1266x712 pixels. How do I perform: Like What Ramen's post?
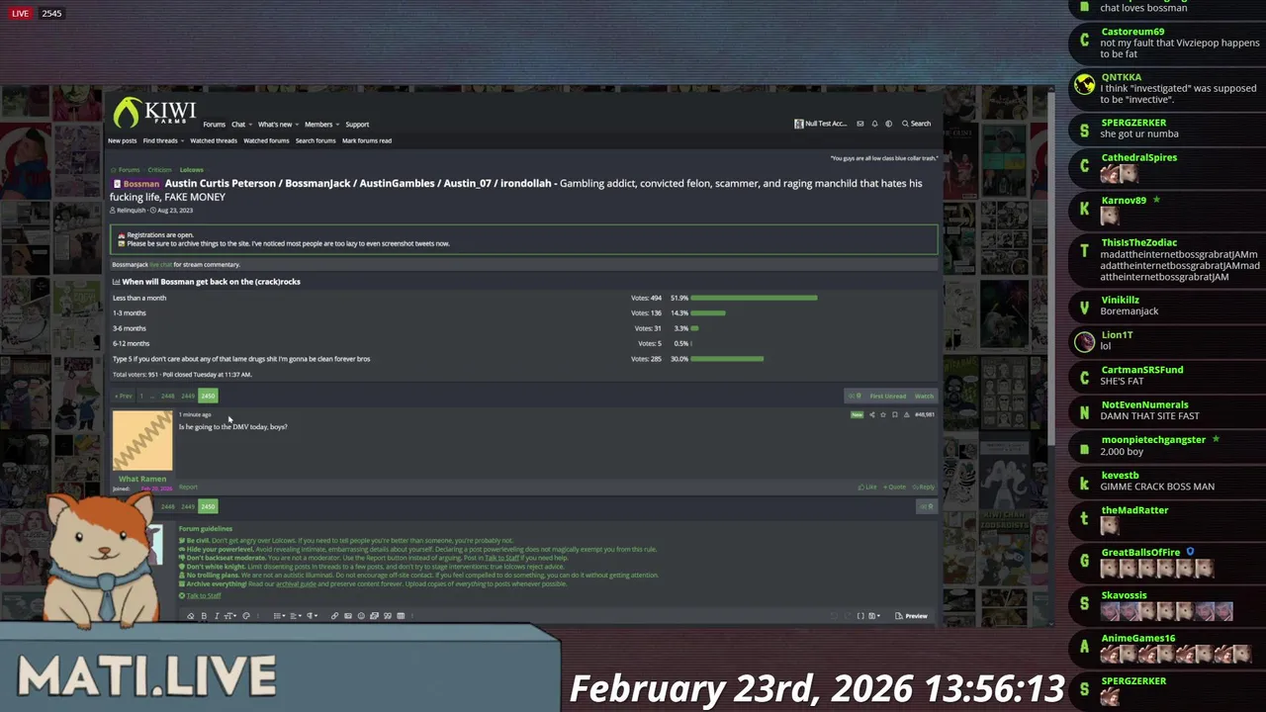tap(867, 487)
